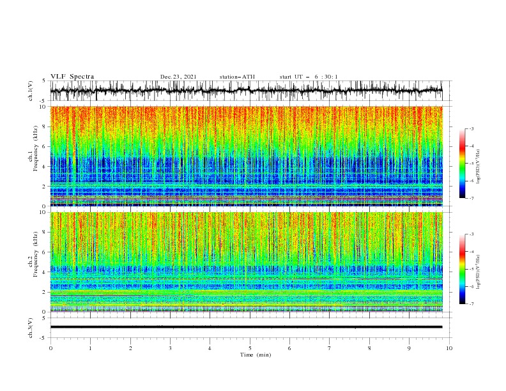Image resolution: width=506 pixels, height=391 pixels.
Task: Click the 'VLF Spectra' title text
Action: pyautogui.click(x=72, y=77)
